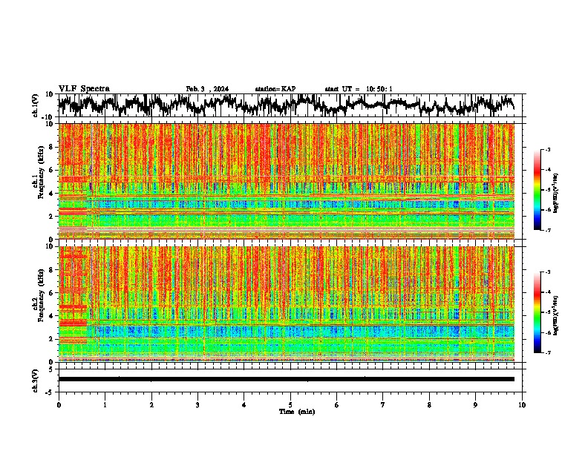Click the ch.2 spectrogram panel
The image size is (588, 454).
pyautogui.click(x=286, y=304)
